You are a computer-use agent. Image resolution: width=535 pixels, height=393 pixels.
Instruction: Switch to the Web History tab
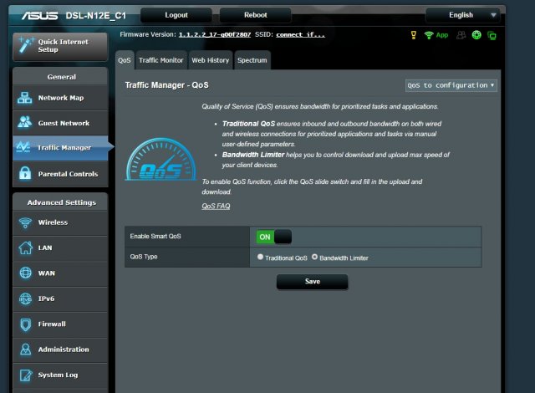click(x=210, y=60)
